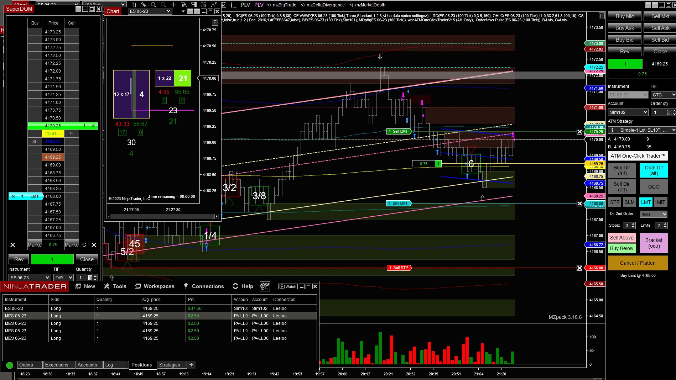This screenshot has width=676, height=380.
Task: Open the chart properties list icon
Action: tap(234, 5)
